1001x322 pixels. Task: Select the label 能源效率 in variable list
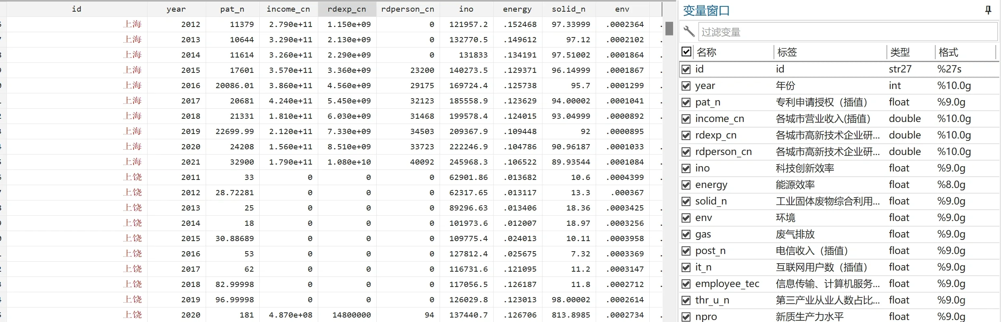(x=795, y=185)
